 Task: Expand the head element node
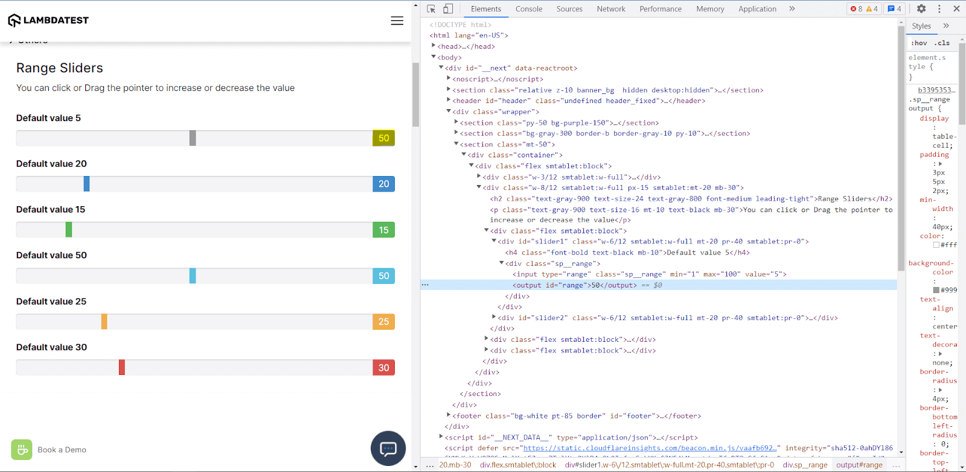[433, 46]
